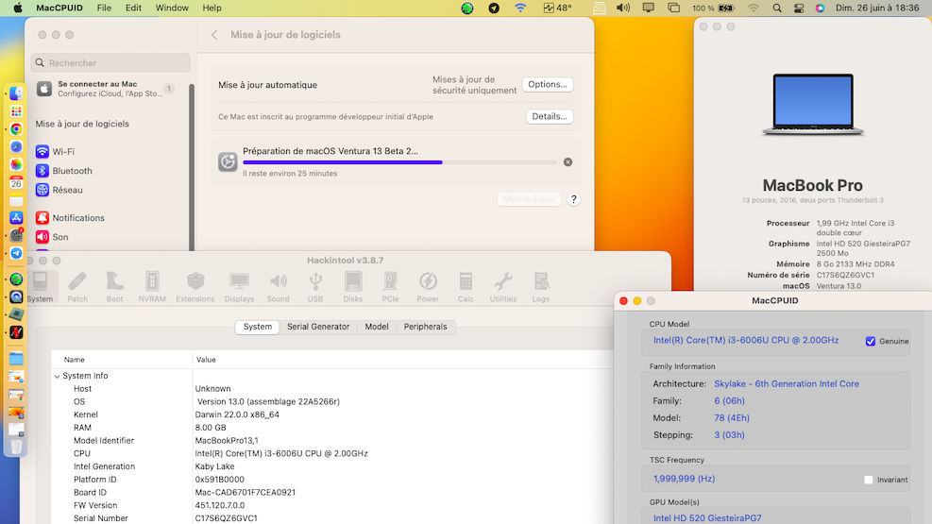Open Photos app from the Dock

coord(16,164)
